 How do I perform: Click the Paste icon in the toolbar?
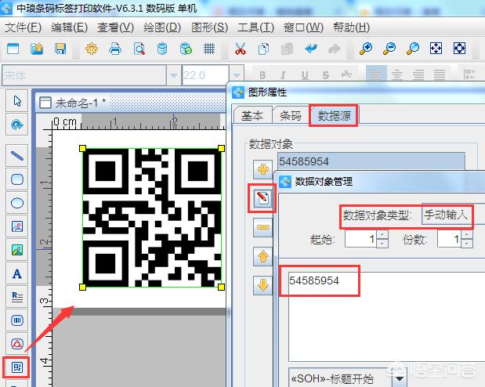point(287,49)
